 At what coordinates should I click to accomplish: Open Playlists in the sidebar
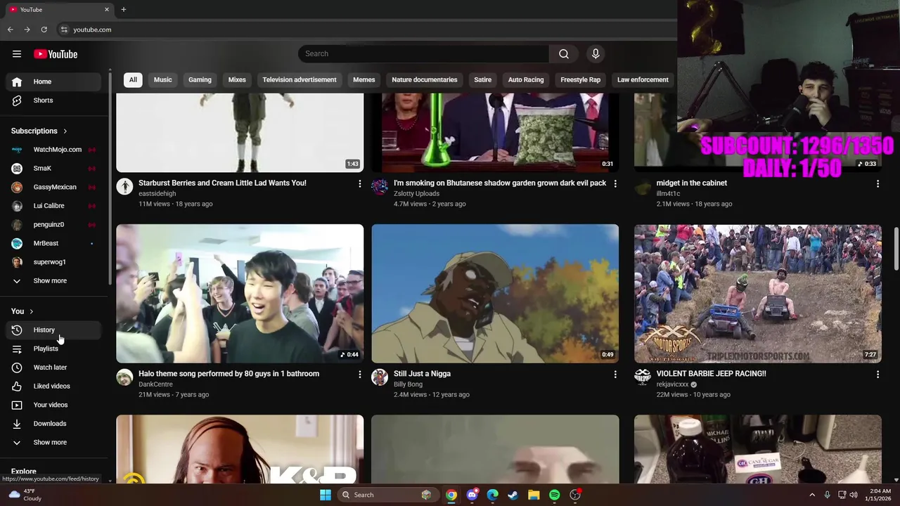53,349
